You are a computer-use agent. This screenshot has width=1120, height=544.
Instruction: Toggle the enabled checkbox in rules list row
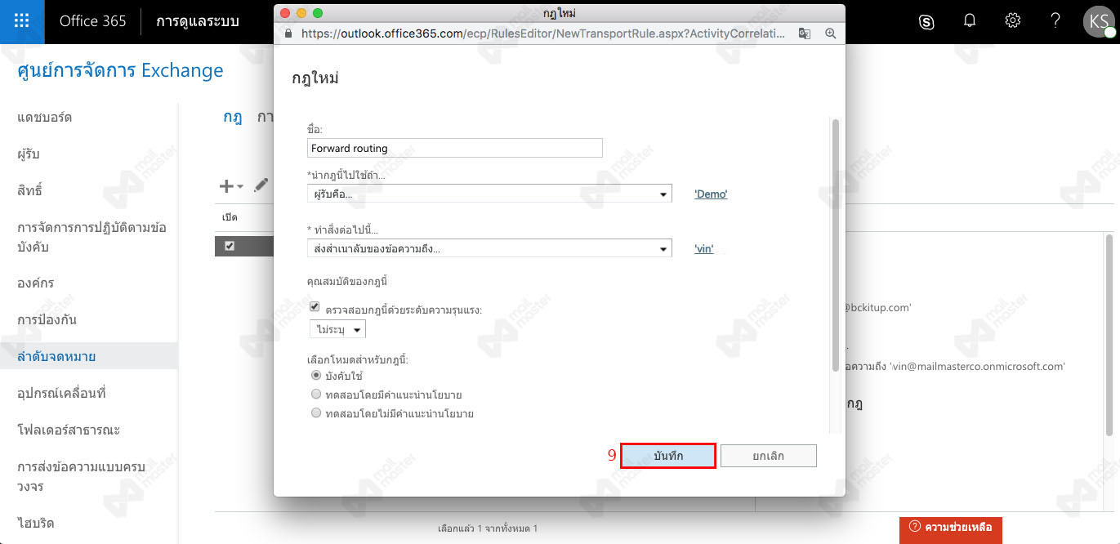tap(230, 246)
